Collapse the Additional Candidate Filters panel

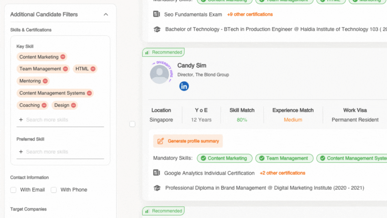pos(106,14)
